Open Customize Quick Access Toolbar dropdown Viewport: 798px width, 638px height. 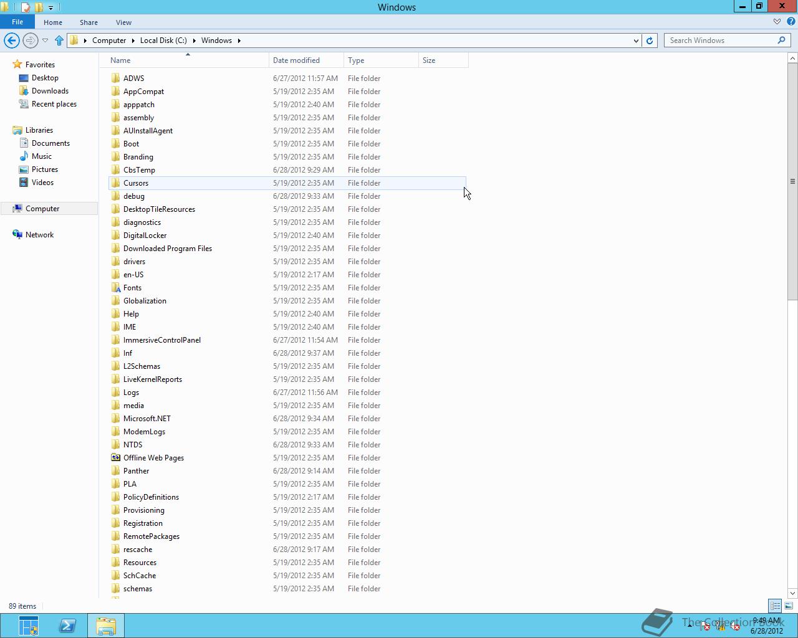(50, 7)
